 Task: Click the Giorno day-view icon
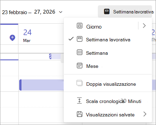[79, 25]
